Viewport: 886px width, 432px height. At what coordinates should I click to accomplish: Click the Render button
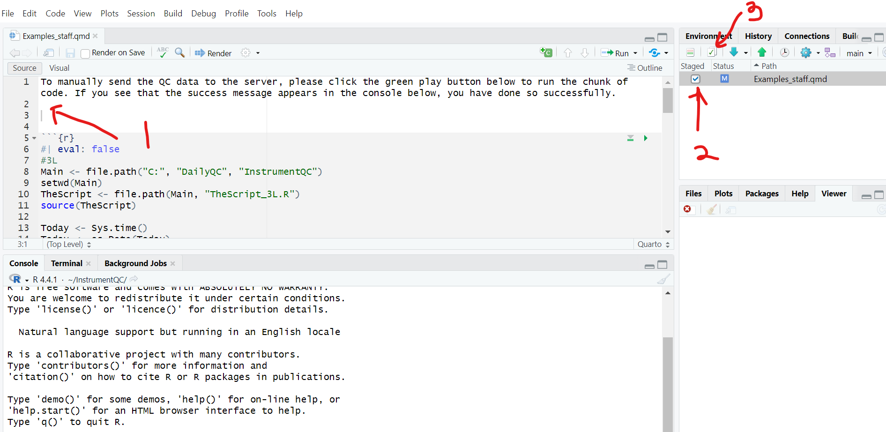(x=213, y=53)
